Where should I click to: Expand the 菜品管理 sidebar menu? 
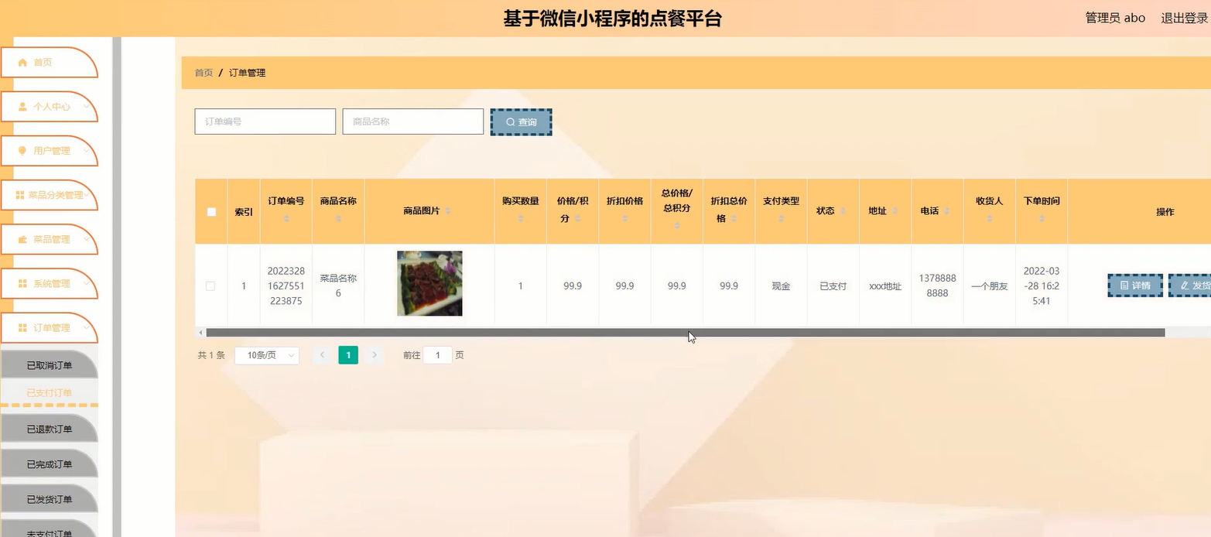click(49, 240)
